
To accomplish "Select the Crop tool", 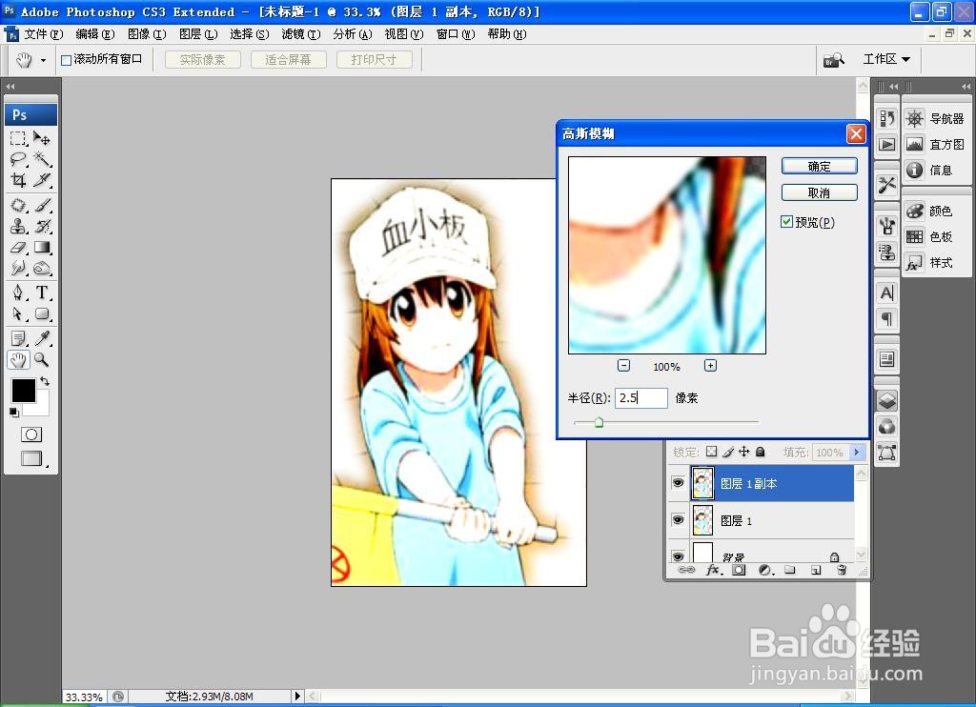I will point(18,180).
